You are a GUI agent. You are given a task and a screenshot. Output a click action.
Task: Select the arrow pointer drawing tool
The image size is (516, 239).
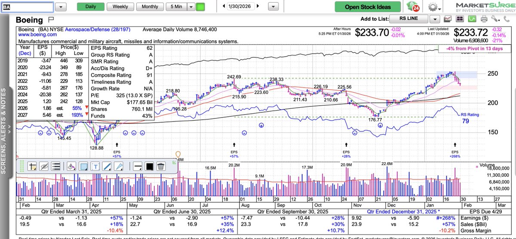119,167
